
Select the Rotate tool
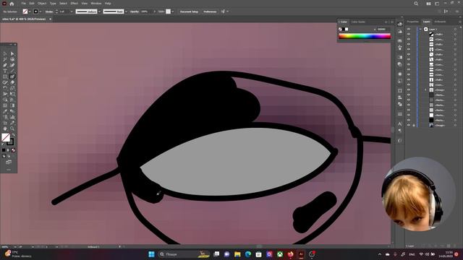5,88
